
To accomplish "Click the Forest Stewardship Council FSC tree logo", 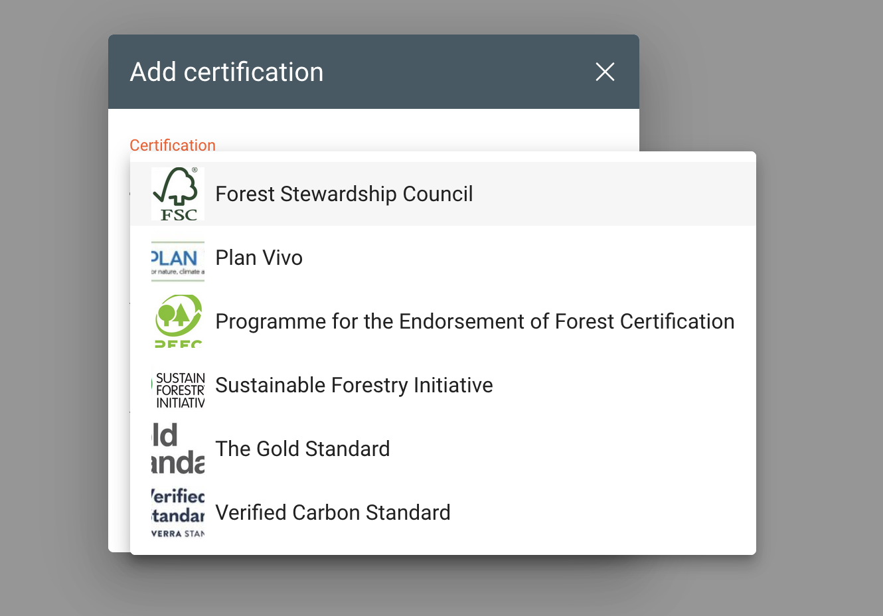I will 177,194.
